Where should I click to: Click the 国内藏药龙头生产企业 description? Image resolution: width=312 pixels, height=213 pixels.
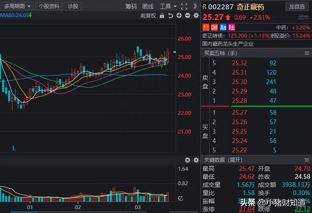point(228,44)
